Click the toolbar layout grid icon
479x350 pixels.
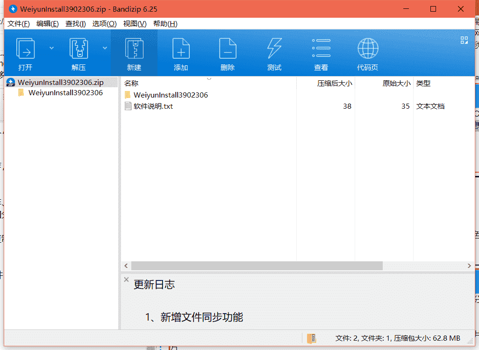(x=464, y=40)
